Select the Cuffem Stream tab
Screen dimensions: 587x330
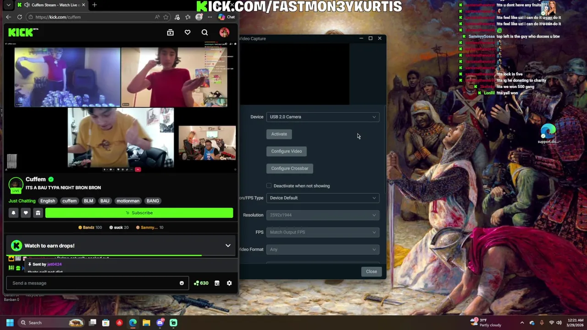pos(51,5)
